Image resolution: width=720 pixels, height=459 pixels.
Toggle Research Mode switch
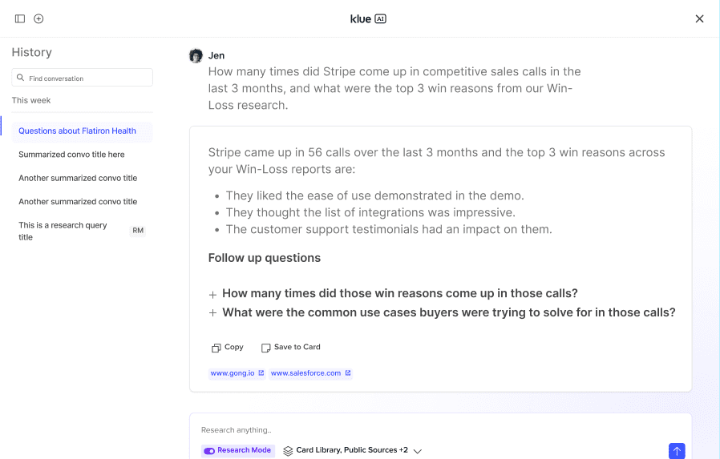point(210,451)
